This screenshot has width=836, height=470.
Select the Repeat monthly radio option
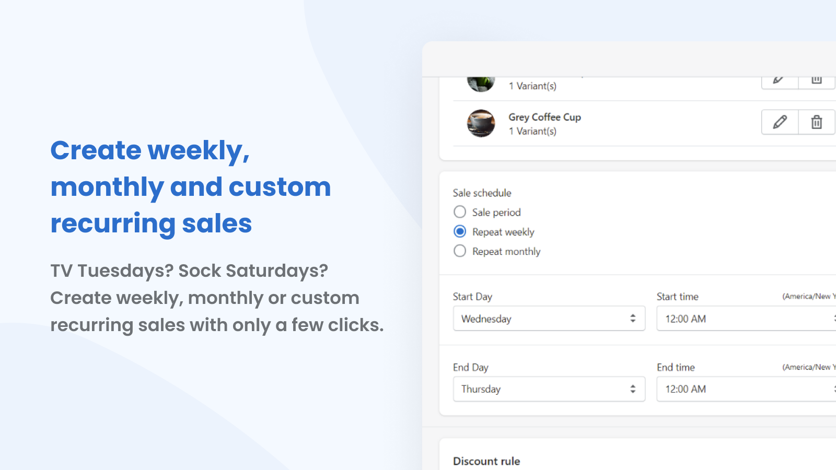click(460, 251)
